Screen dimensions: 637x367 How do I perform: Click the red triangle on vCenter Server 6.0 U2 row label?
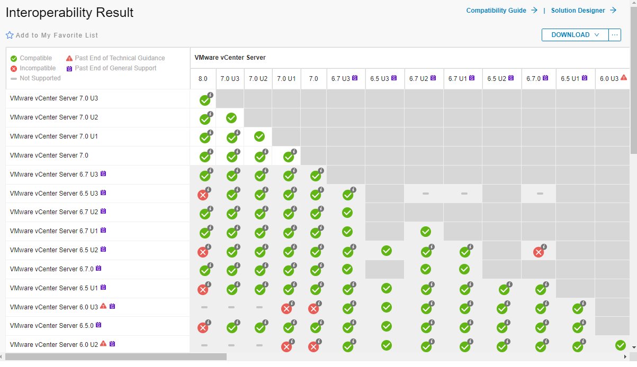click(x=103, y=344)
